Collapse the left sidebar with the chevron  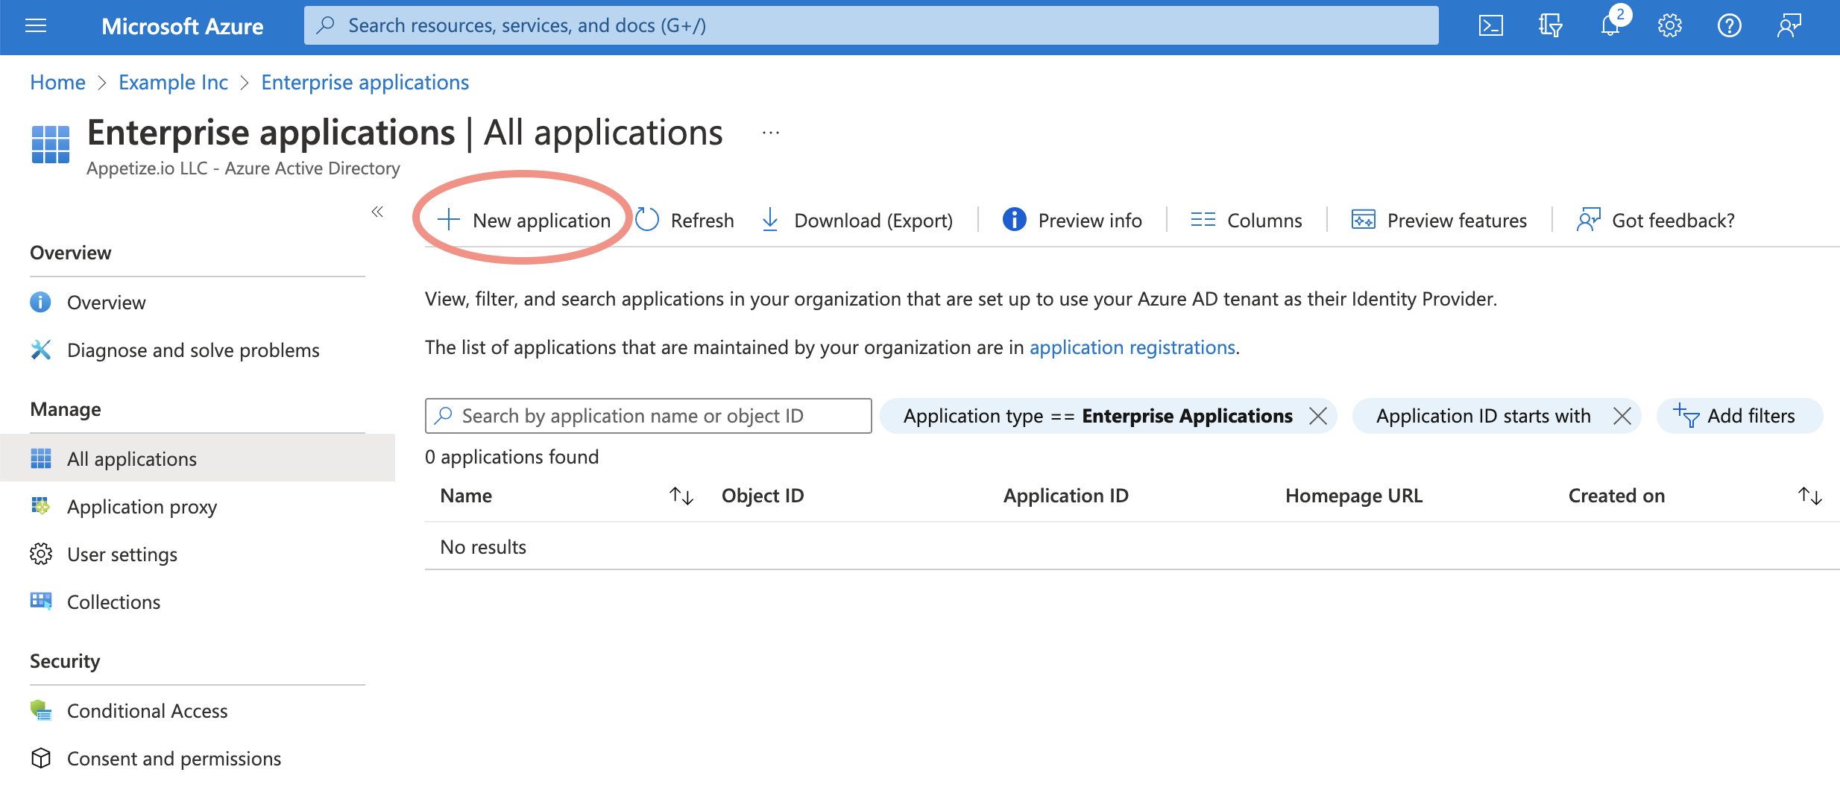pyautogui.click(x=377, y=212)
